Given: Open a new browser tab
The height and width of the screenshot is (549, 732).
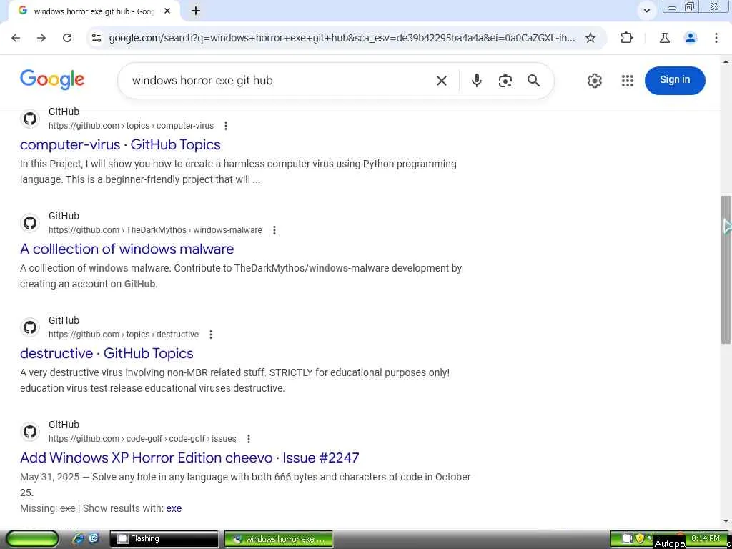Looking at the screenshot, I should [196, 11].
